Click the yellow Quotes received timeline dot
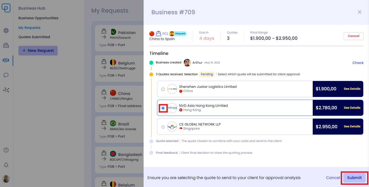This screenshot has width=369, height=187. point(151,74)
